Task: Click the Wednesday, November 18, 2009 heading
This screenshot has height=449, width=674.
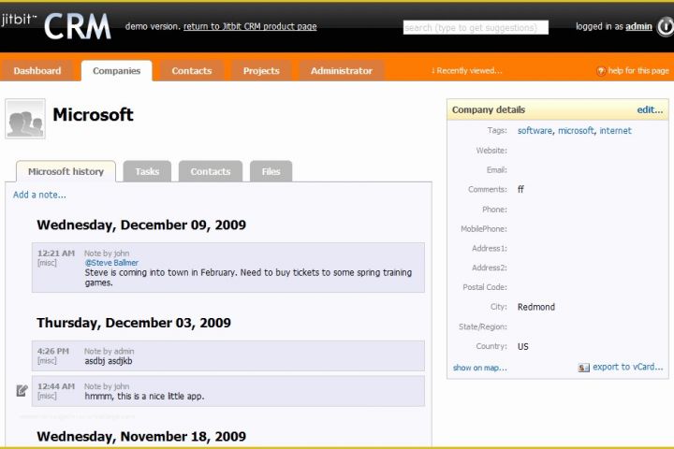Action: [141, 436]
